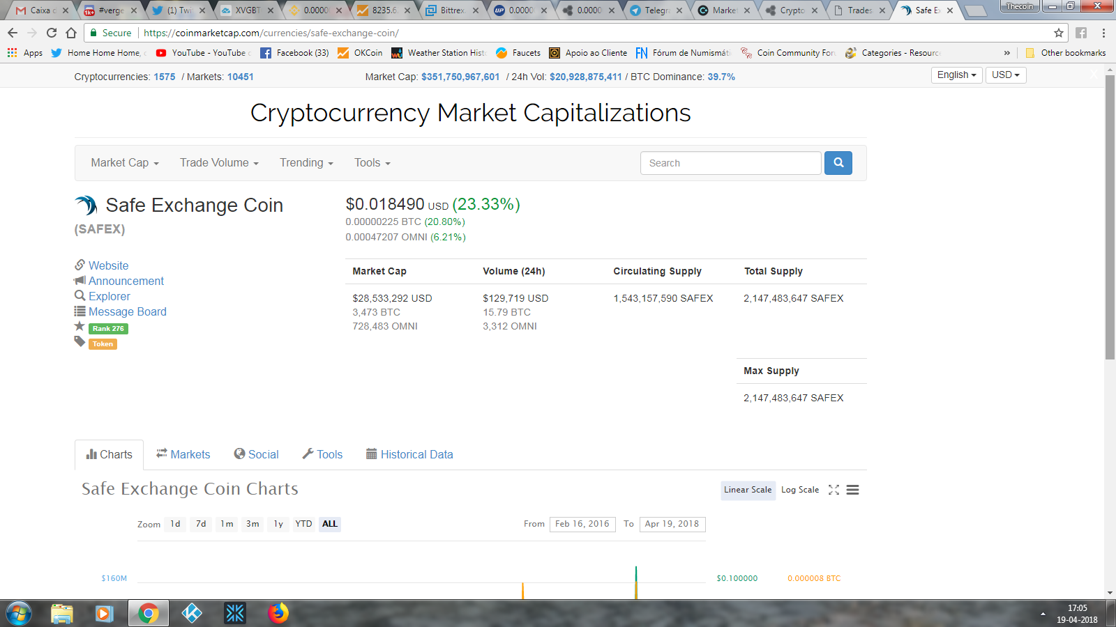Open the media player taskbar icon

[x=105, y=614]
